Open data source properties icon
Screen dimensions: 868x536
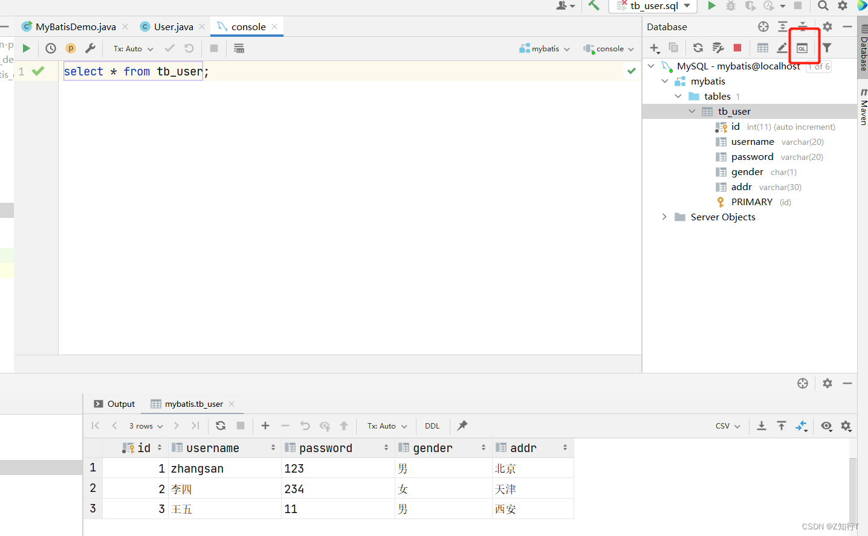pyautogui.click(x=718, y=48)
